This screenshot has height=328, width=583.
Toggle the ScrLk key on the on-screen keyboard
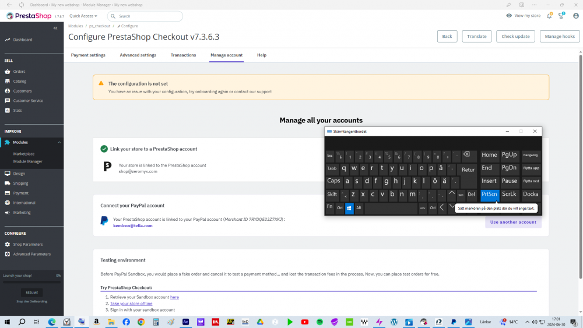click(509, 194)
